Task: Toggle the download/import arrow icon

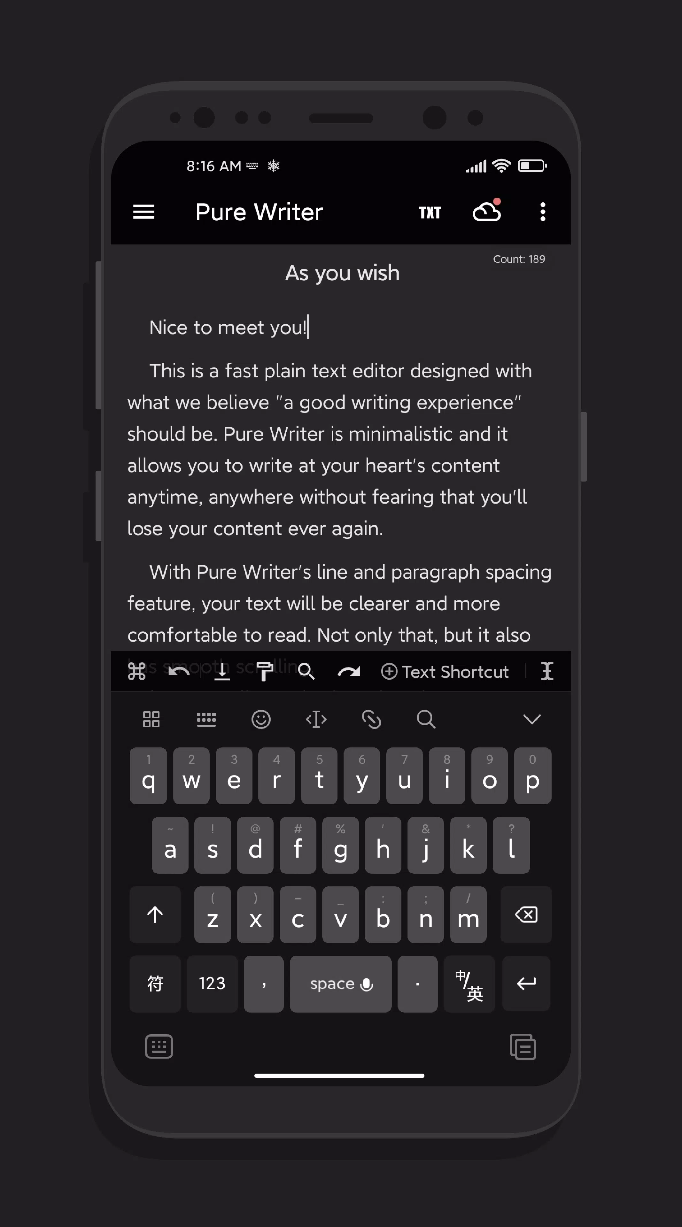Action: pos(222,671)
